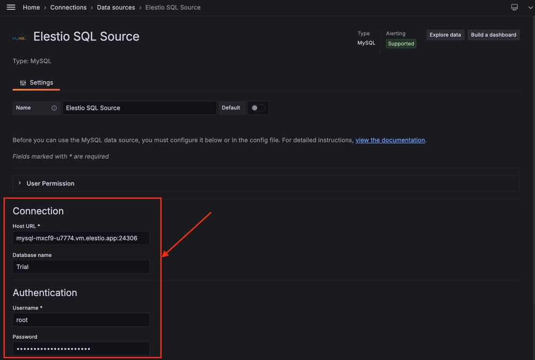The image size is (535, 360).
Task: Click inside the Host URL input field
Action: pos(81,238)
